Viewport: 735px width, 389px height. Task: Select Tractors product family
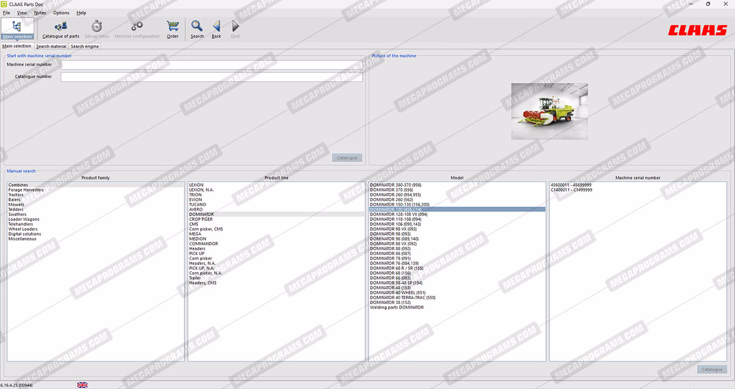[96, 195]
